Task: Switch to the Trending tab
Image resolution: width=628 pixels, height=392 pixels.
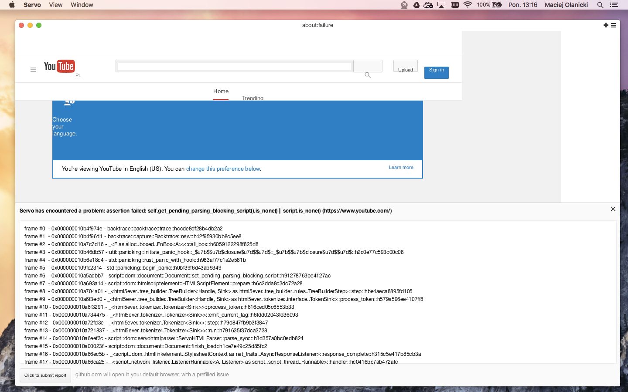Action: (x=253, y=98)
